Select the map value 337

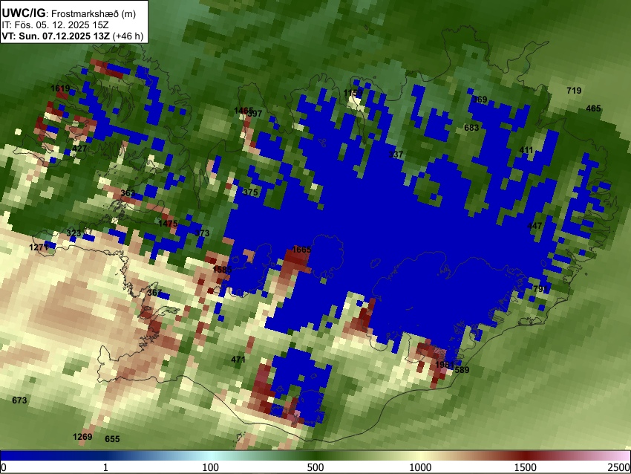coord(396,155)
